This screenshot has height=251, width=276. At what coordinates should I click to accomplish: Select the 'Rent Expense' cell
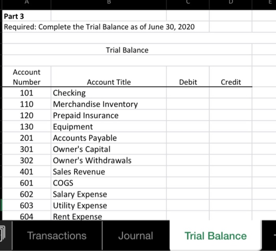tap(108, 216)
